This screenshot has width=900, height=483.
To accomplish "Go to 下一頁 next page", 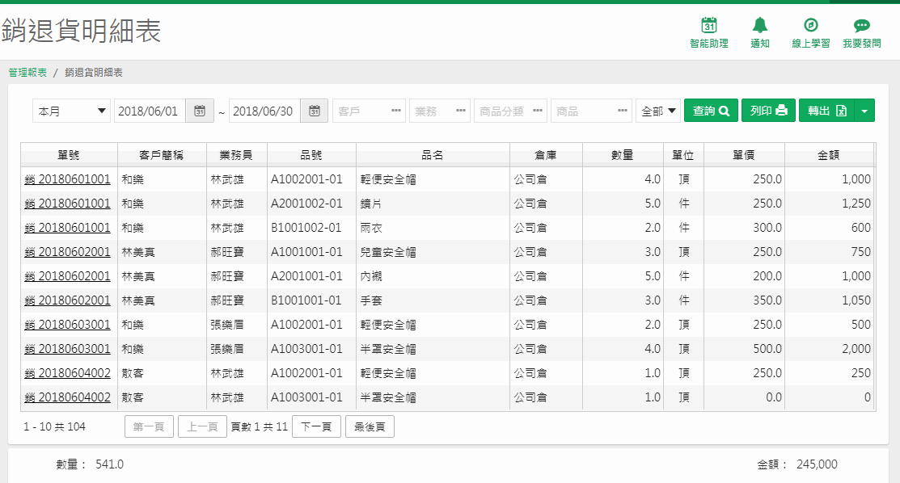I will pos(316,426).
